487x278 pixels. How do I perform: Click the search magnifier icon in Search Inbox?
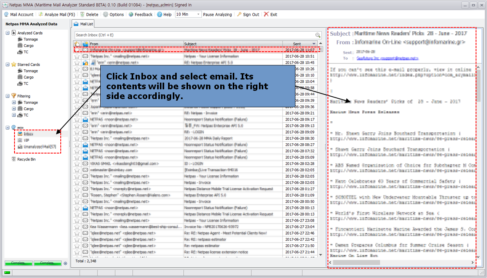pyautogui.click(x=318, y=35)
